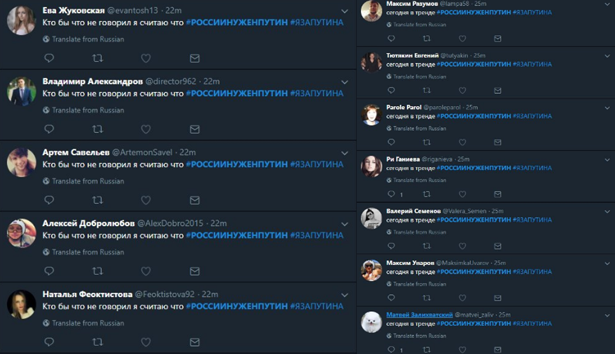Reply to Ева Жуковская's tweet
Image resolution: width=615 pixels, height=354 pixels.
point(49,58)
